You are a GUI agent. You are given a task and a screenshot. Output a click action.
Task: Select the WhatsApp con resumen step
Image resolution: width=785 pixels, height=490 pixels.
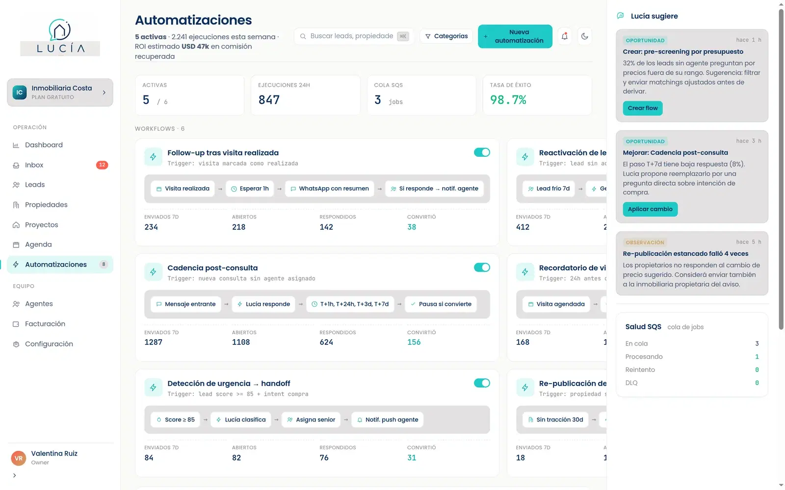(330, 189)
